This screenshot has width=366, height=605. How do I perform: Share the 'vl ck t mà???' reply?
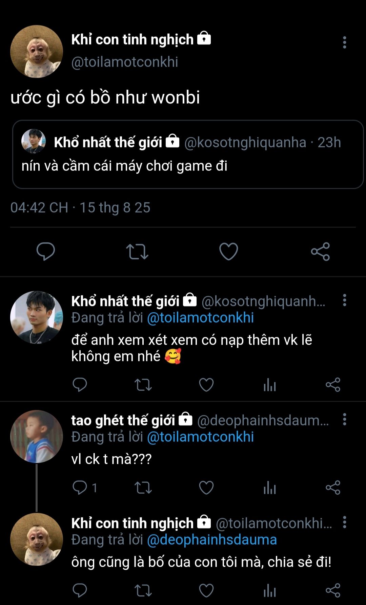[x=333, y=488]
